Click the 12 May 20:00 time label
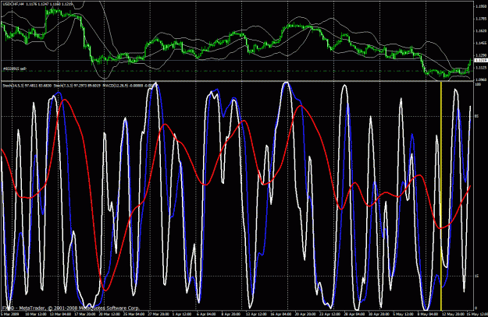 click(x=453, y=314)
